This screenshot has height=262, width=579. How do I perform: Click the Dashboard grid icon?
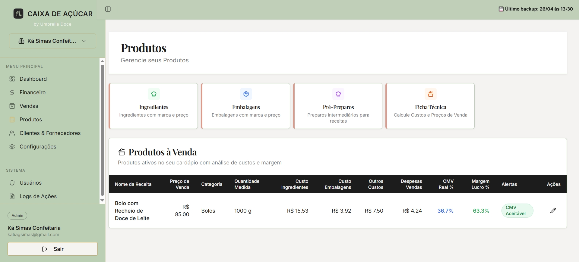coord(12,79)
